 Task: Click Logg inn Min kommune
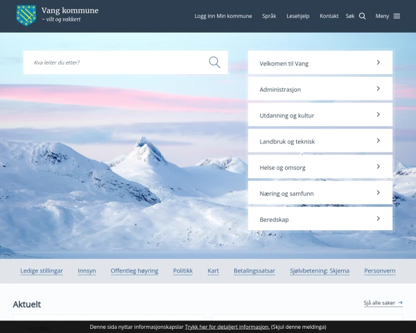223,16
